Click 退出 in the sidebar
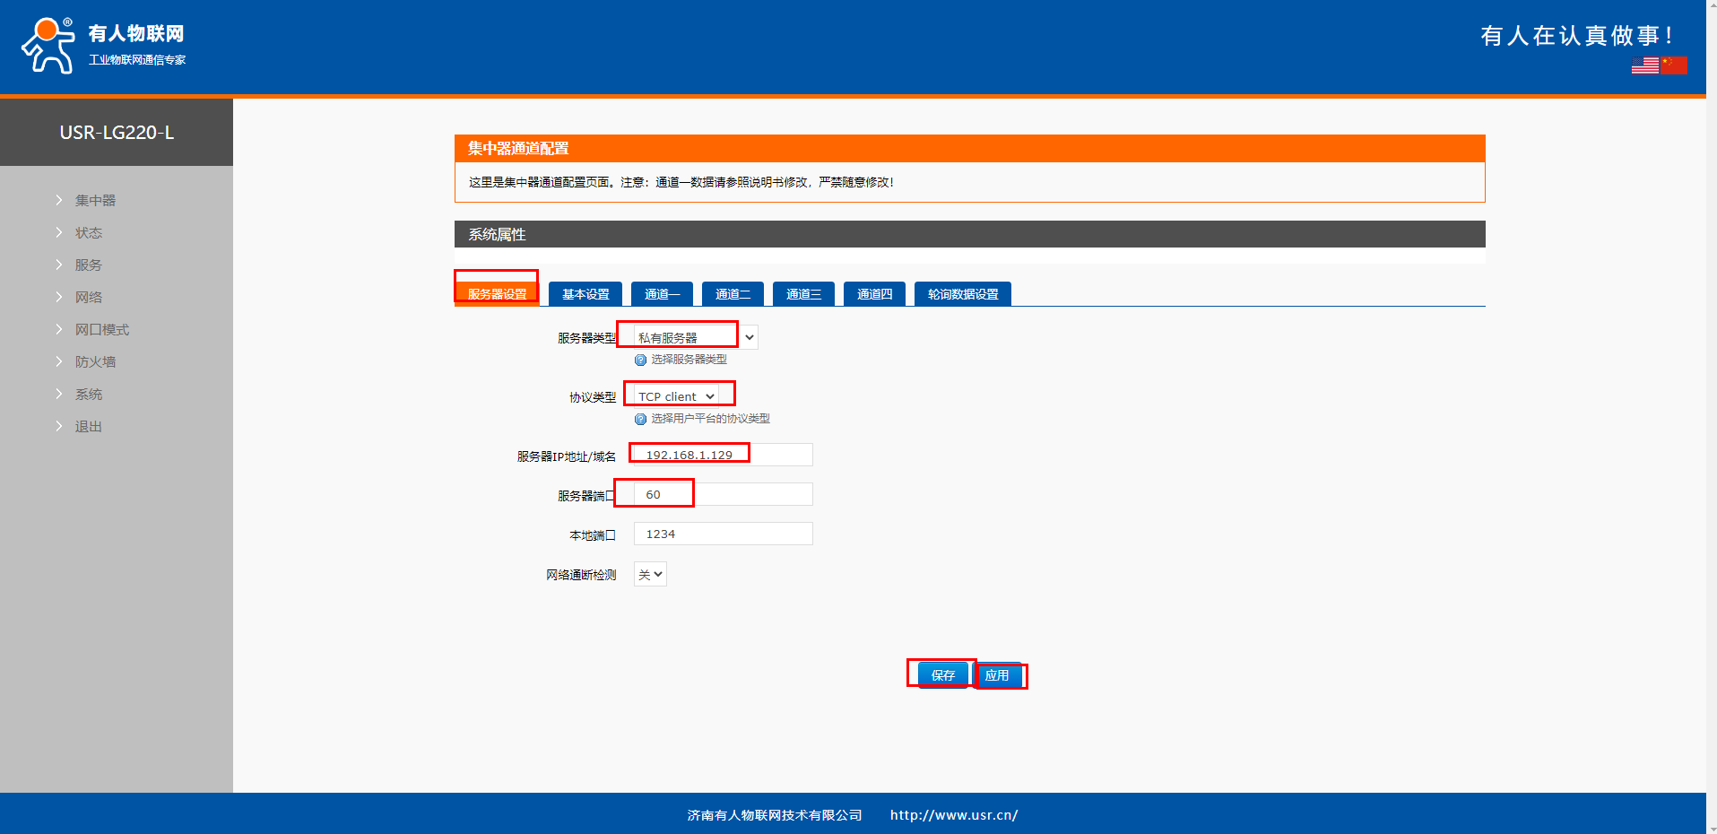The image size is (1717, 834). (x=88, y=426)
